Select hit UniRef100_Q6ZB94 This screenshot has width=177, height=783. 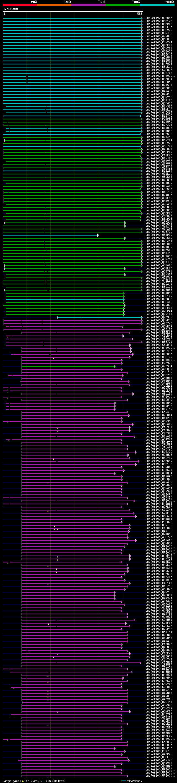tap(159, 79)
